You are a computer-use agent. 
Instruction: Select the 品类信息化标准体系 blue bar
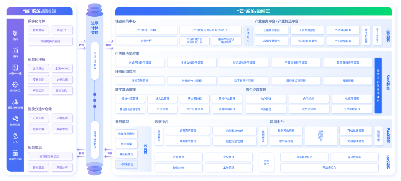378,85
